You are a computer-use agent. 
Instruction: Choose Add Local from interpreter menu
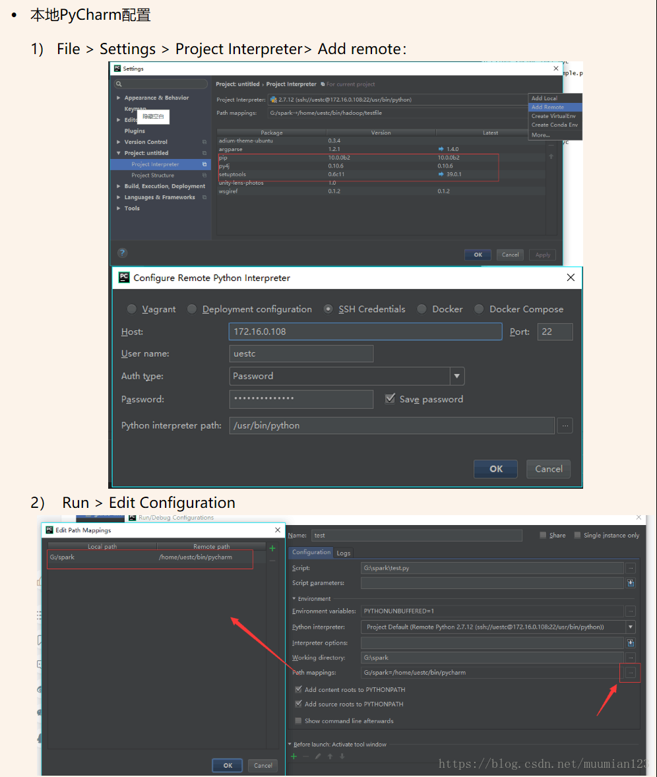pos(544,99)
